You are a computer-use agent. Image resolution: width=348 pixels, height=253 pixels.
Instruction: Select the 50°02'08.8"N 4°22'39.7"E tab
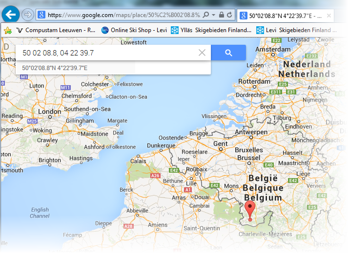point(286,16)
